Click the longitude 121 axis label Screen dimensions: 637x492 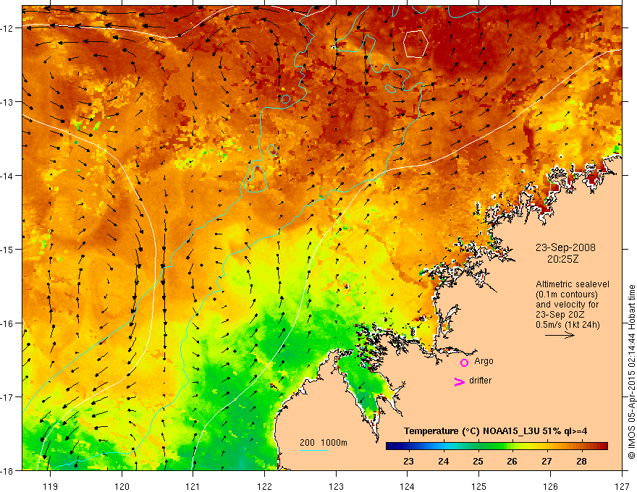point(193,486)
